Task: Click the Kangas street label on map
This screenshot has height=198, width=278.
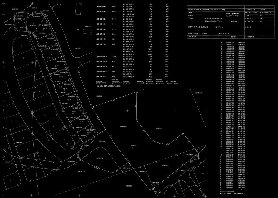Action: point(88,26)
